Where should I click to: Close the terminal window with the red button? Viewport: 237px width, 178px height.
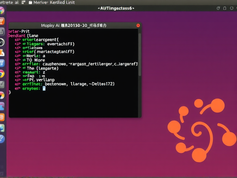point(138,26)
